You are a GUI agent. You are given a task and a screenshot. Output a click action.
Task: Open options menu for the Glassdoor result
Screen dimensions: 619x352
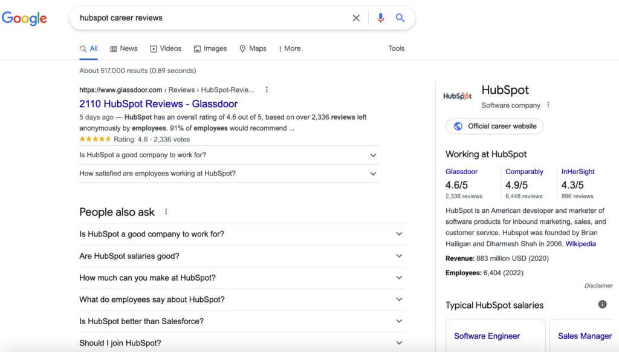[267, 90]
